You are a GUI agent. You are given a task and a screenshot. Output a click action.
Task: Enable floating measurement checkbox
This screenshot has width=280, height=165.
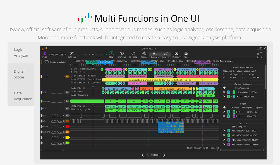(x=224, y=71)
